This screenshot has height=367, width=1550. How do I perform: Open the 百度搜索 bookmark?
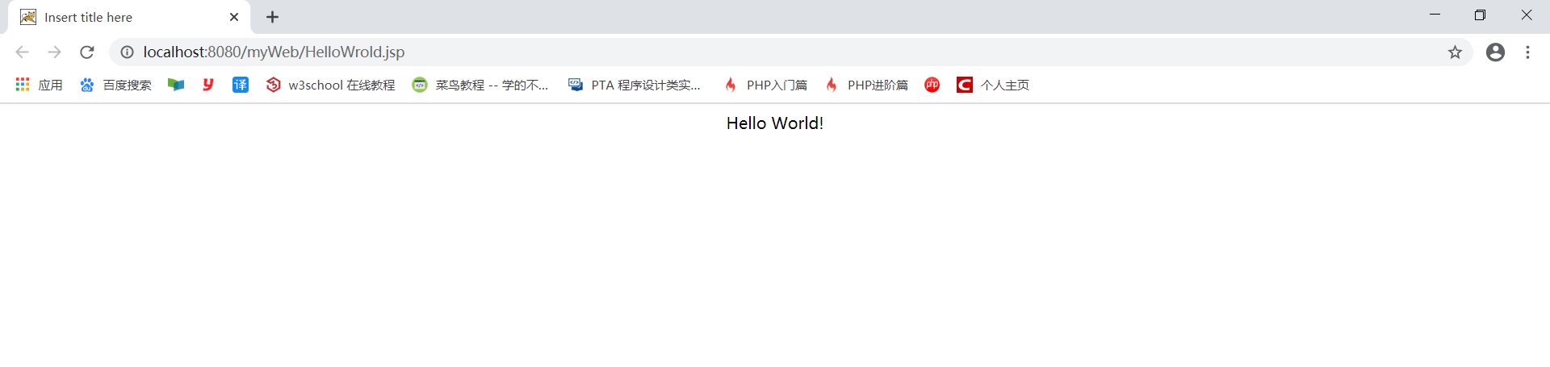(x=115, y=85)
